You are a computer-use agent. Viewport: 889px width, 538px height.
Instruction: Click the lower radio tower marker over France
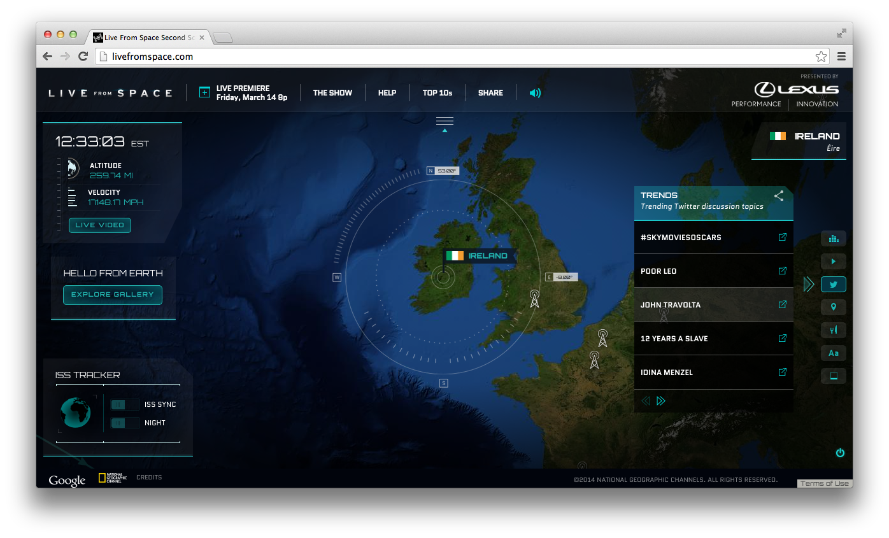point(594,360)
